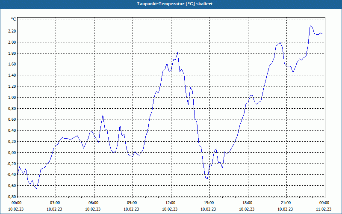Select the '10.02.23' date beneath 09:00
Viewport: 342px width, 214px height.
pyautogui.click(x=131, y=209)
